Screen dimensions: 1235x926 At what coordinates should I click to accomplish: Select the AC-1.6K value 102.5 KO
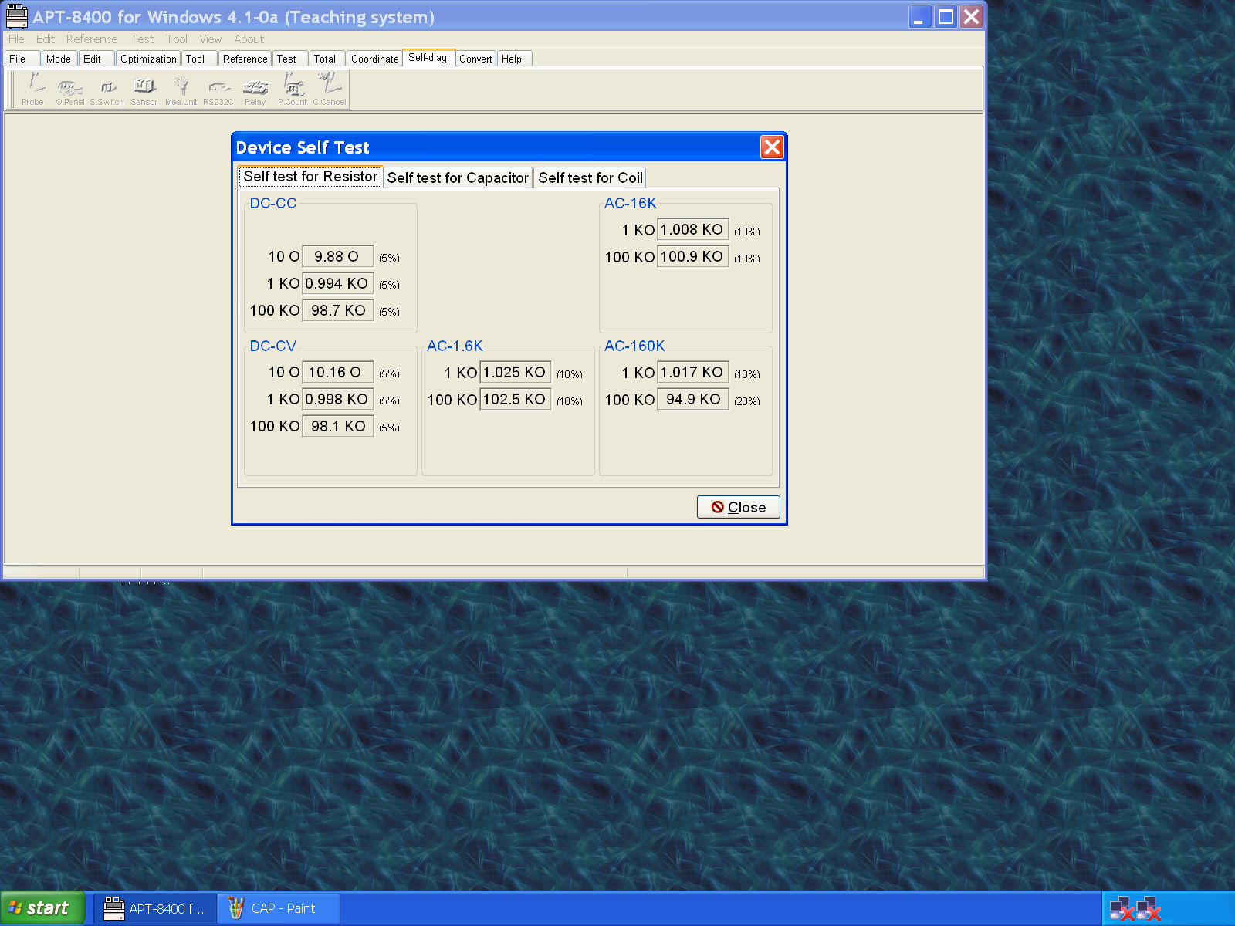(x=515, y=399)
